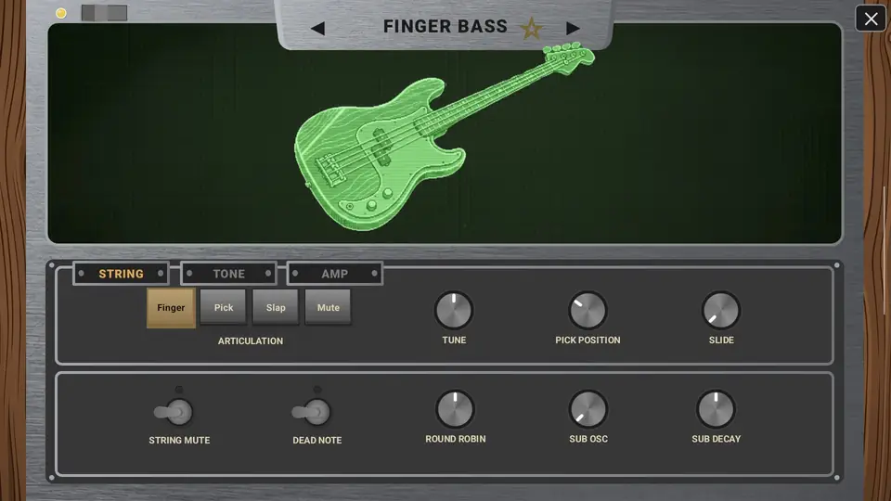The height and width of the screenshot is (501, 891).
Task: Favorite the Finger Bass preset with star
Action: pyautogui.click(x=531, y=29)
